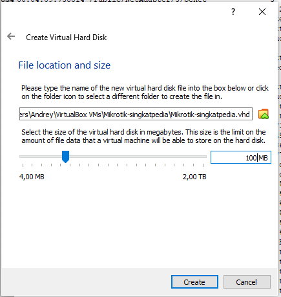Click the Create Virtual Hard Disk title
The width and height of the screenshot is (281, 297).
(x=67, y=38)
